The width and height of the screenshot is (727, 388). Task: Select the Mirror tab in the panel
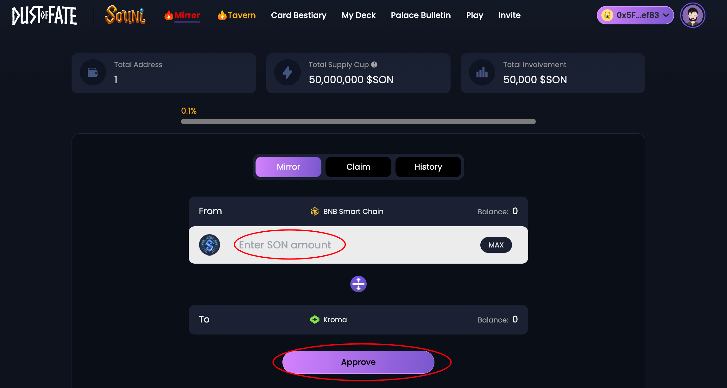[x=288, y=167]
